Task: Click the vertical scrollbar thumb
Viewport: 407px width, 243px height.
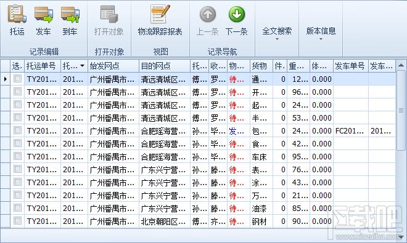Action: coord(401,111)
